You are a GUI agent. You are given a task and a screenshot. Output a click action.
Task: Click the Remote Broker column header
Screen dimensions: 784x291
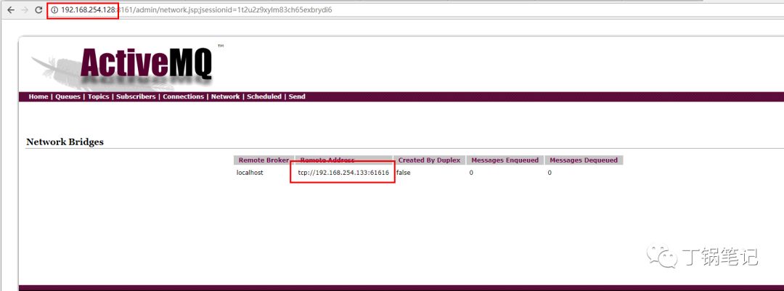(x=264, y=160)
